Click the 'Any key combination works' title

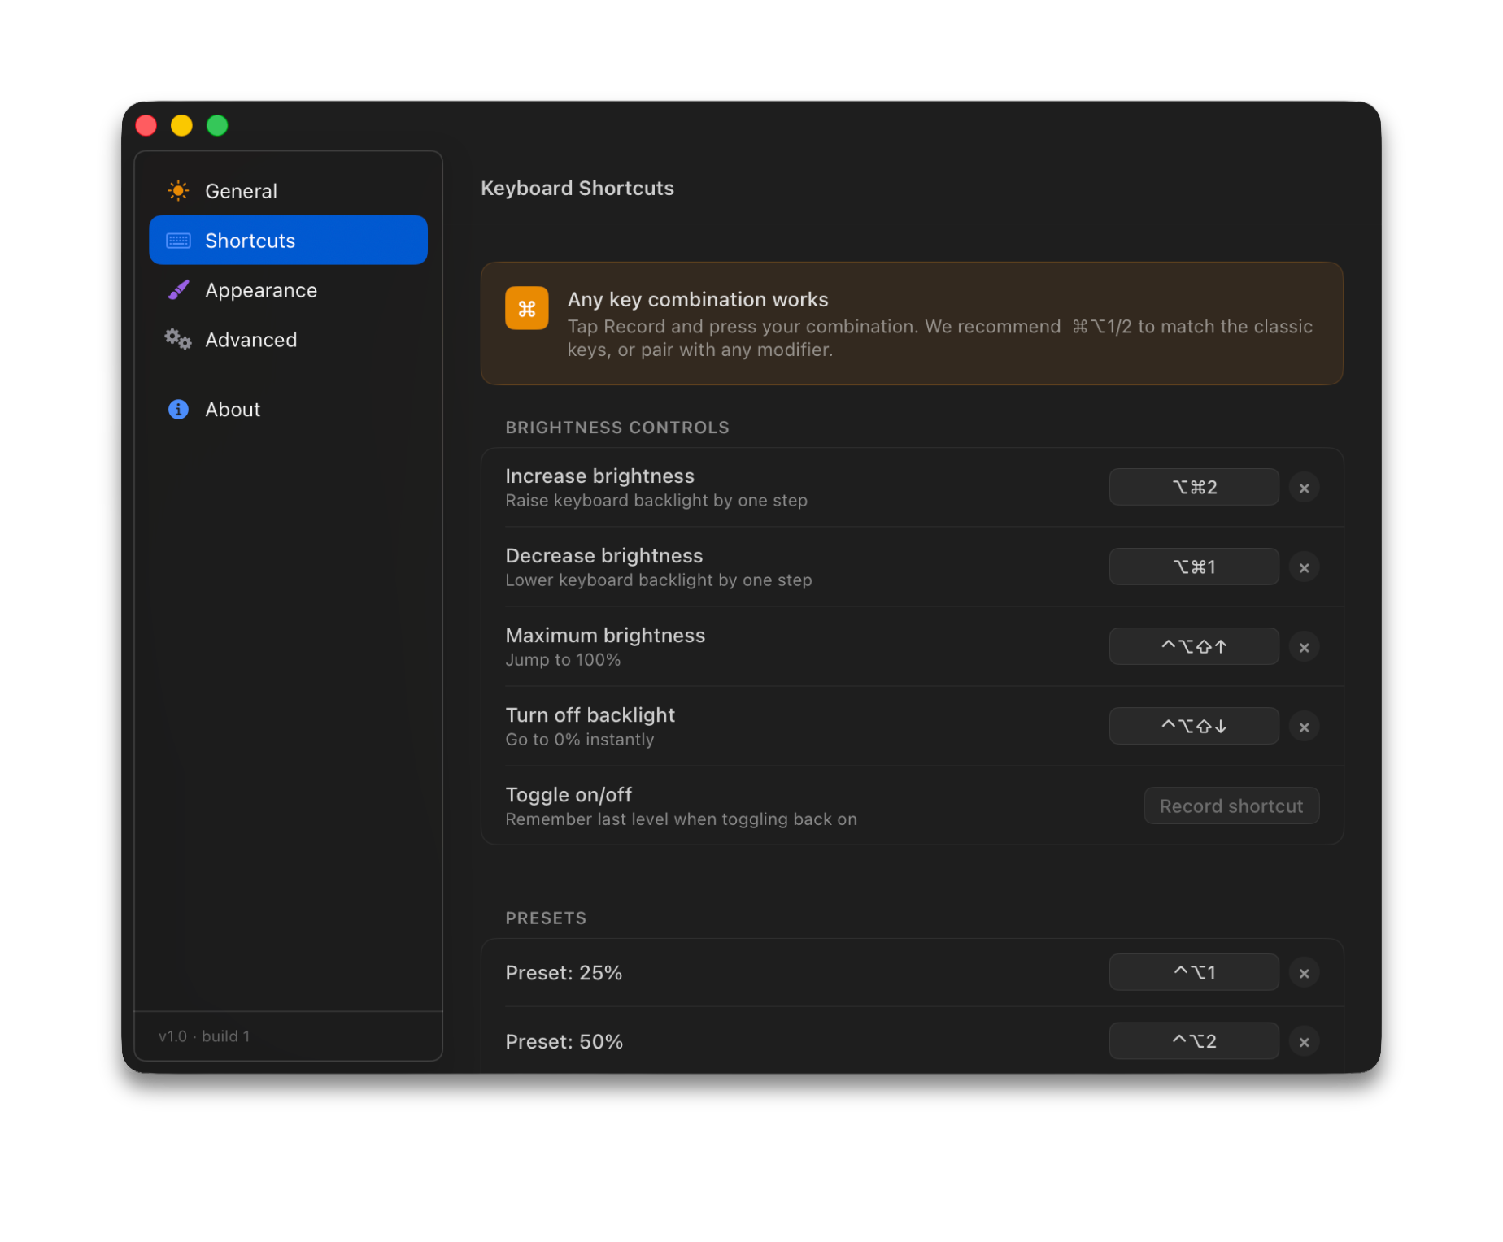698,300
